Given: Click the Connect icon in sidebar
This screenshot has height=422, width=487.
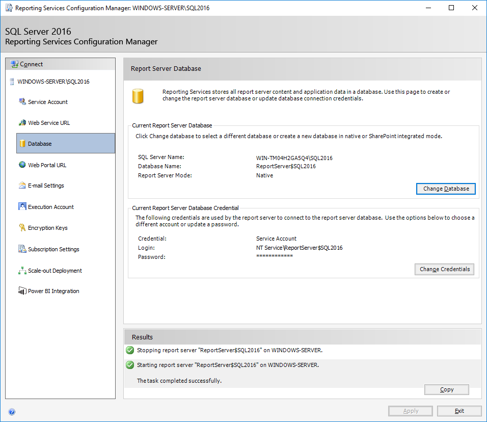Looking at the screenshot, I should (14, 64).
